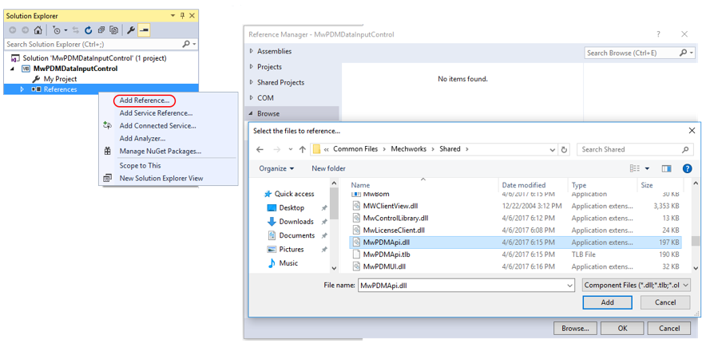Open Solution Explorer window position dropdown arrow

pos(173,16)
